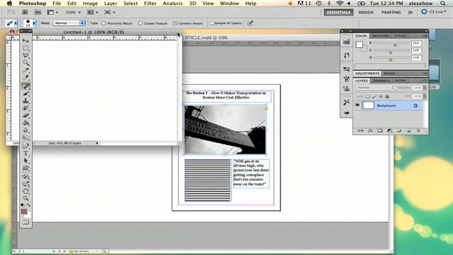453x255 pixels.
Task: Select the Eraser tool
Action: pyautogui.click(x=25, y=115)
